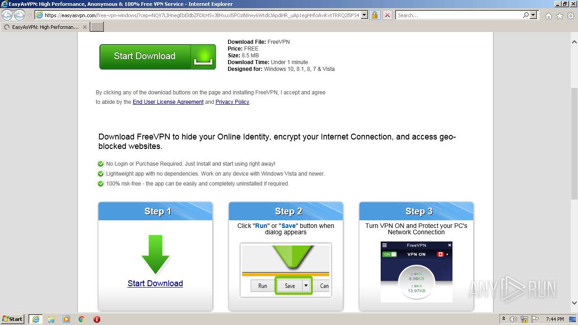Open the File Explorer taskbar icon
This screenshot has height=325, width=578.
pyautogui.click(x=51, y=319)
